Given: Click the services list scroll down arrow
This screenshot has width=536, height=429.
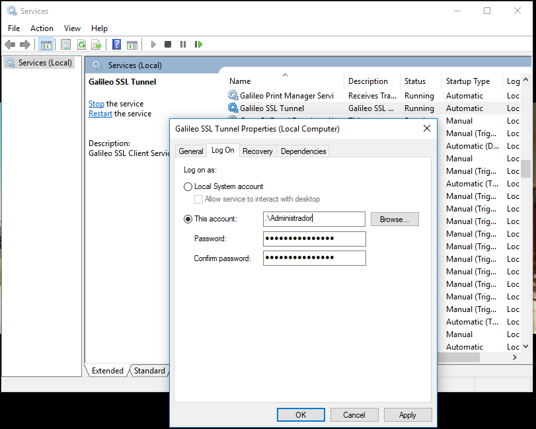Looking at the screenshot, I should point(525,346).
